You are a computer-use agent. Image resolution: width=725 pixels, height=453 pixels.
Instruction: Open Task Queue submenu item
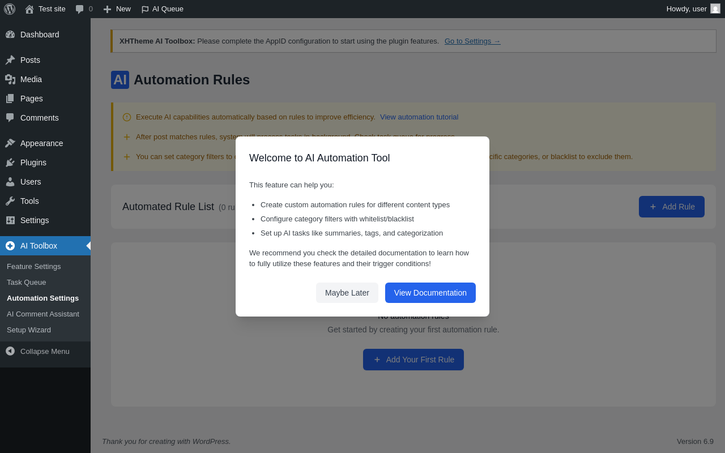(x=27, y=282)
